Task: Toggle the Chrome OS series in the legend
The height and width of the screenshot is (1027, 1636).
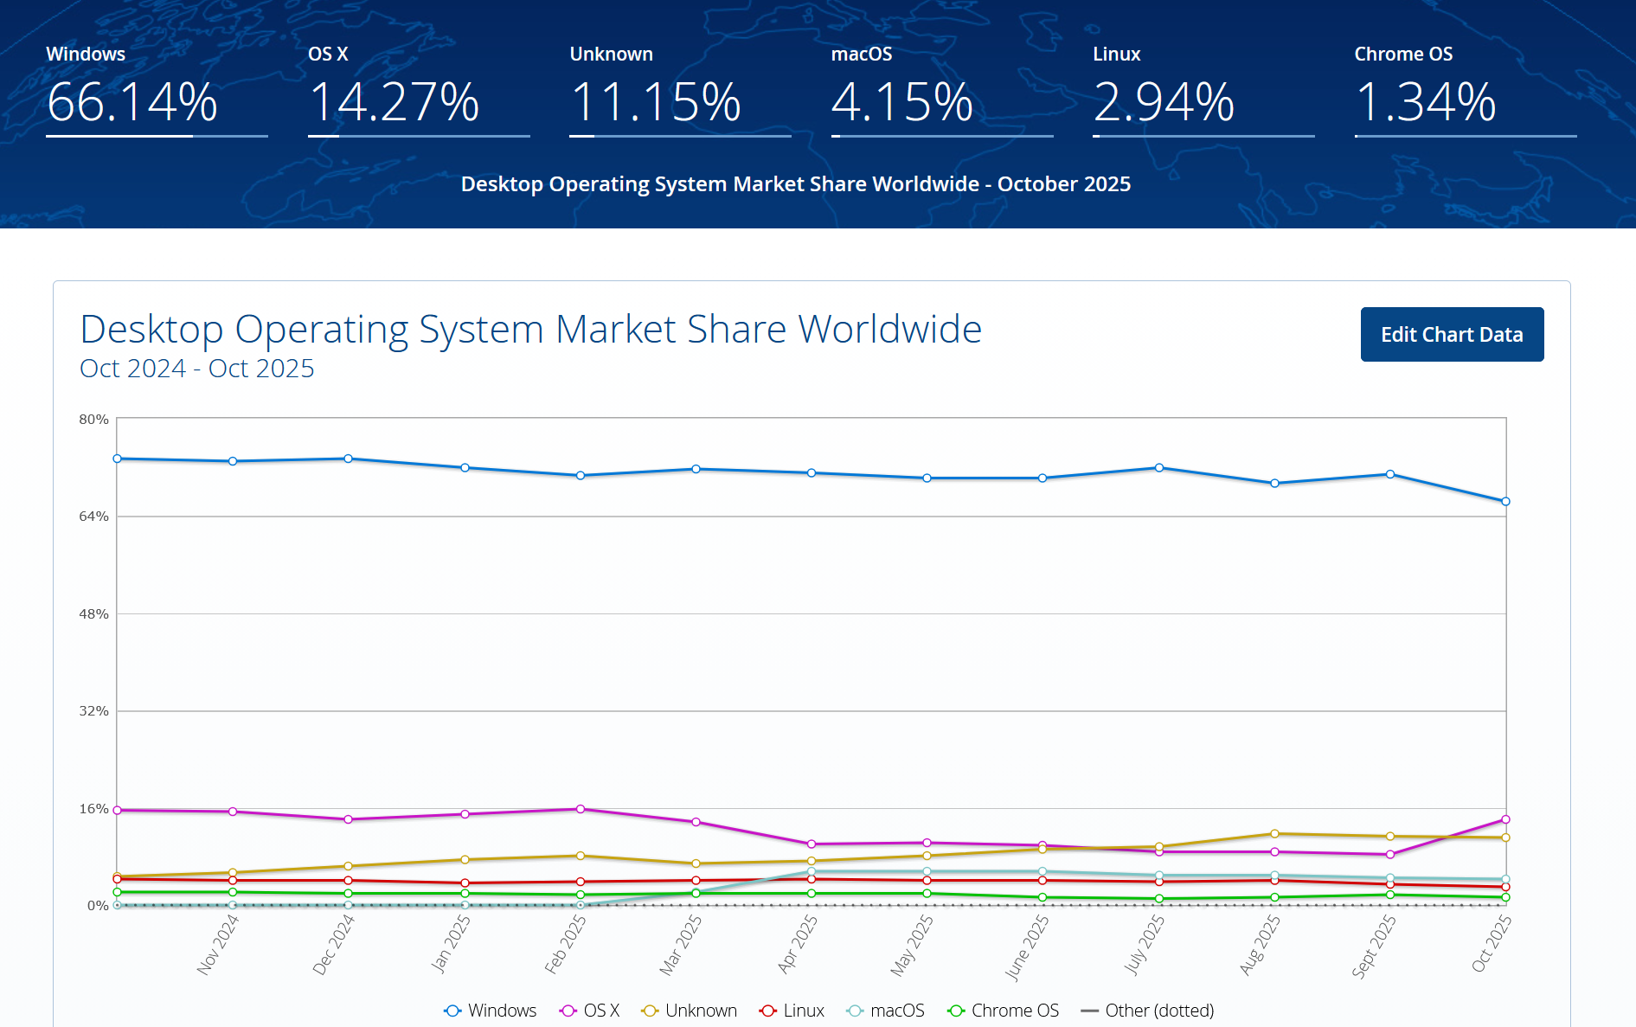Action: (x=1014, y=1011)
